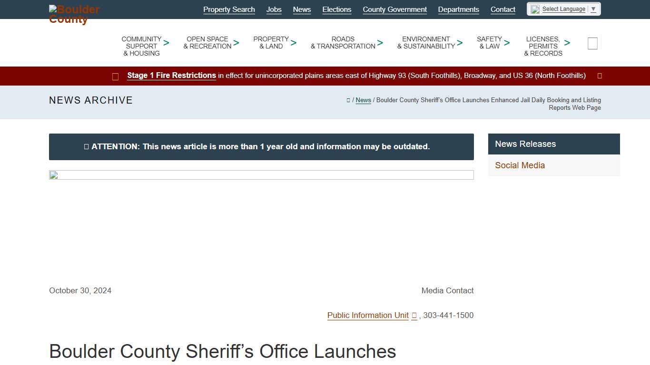Open the County Government menu
The image size is (650, 365).
tap(394, 9)
